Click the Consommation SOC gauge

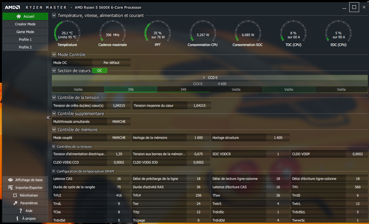(248, 33)
